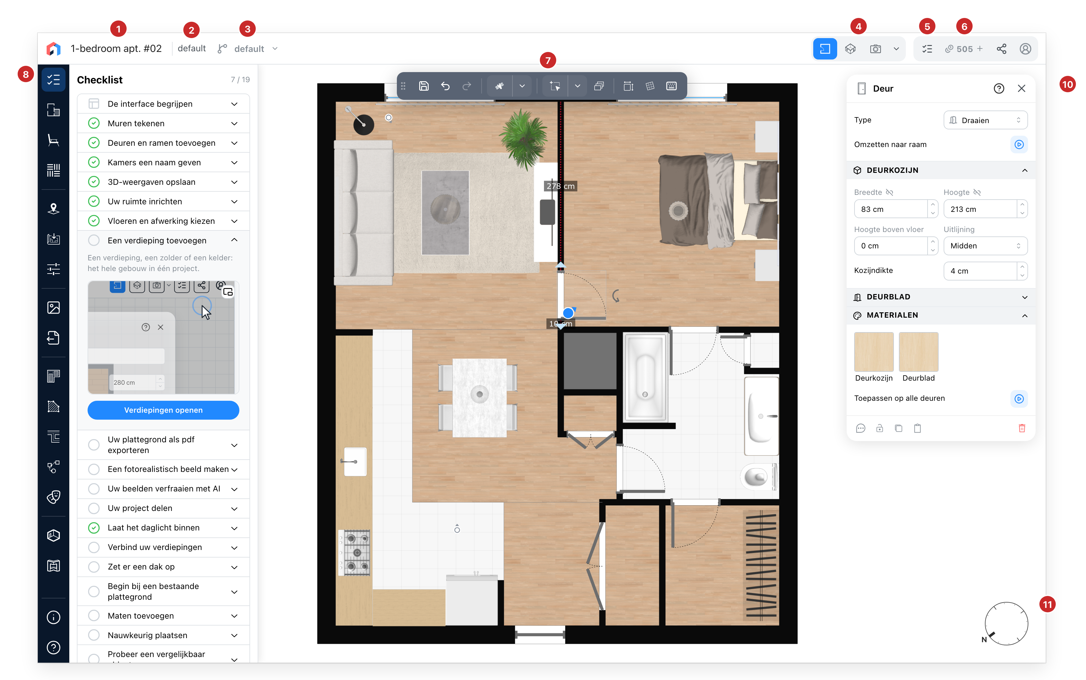
Task: Open the Uitlijning dropdown set to Midden
Action: click(x=985, y=246)
